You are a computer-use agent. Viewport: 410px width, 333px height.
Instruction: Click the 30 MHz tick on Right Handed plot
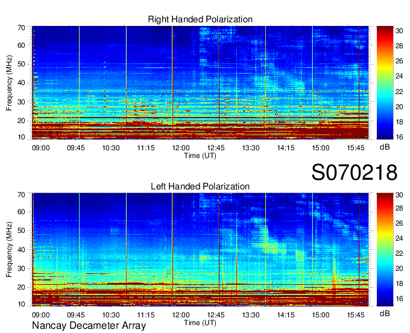[x=22, y=102]
